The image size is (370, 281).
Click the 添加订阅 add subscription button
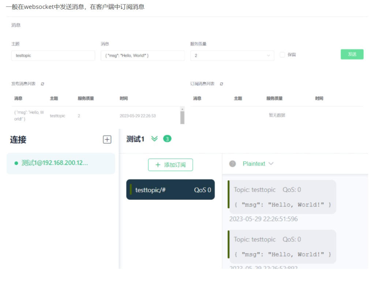(x=171, y=165)
